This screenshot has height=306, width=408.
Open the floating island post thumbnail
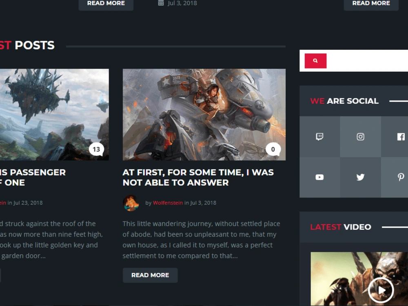pos(54,115)
